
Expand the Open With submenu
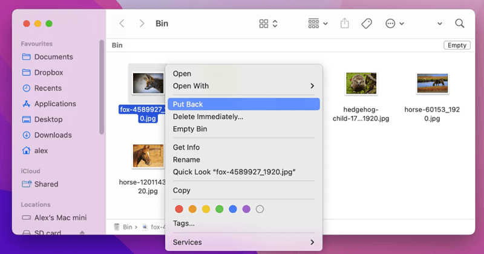click(244, 86)
